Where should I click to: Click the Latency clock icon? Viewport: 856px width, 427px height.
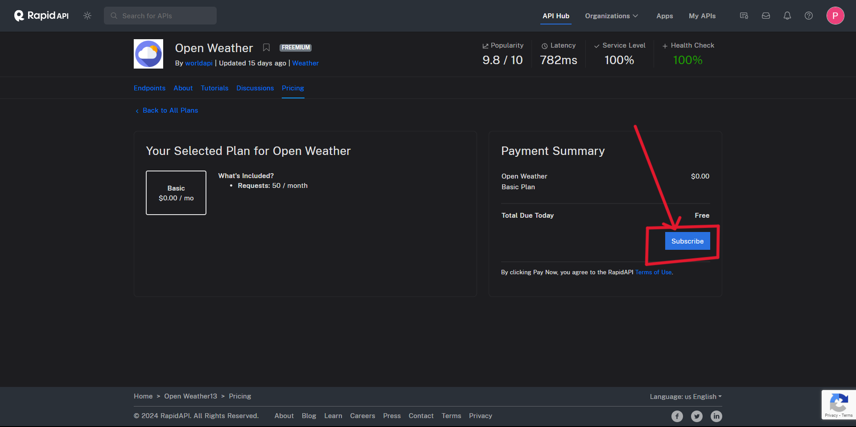point(544,46)
